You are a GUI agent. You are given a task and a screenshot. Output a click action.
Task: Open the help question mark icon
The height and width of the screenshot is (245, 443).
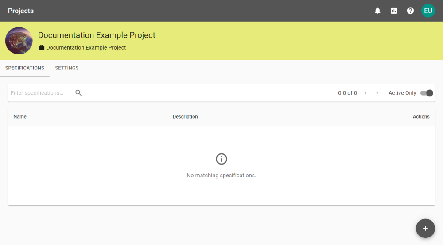pyautogui.click(x=410, y=11)
